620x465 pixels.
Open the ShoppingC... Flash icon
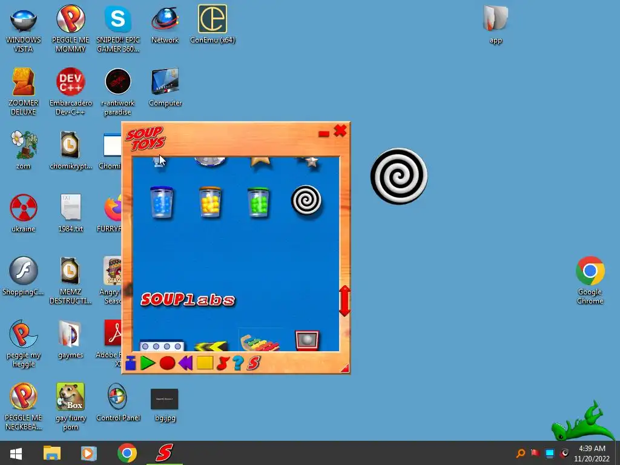pos(24,276)
